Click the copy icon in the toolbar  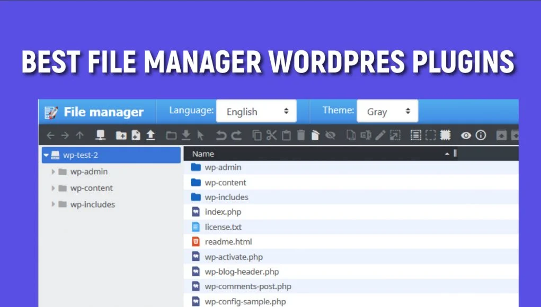pyautogui.click(x=256, y=135)
